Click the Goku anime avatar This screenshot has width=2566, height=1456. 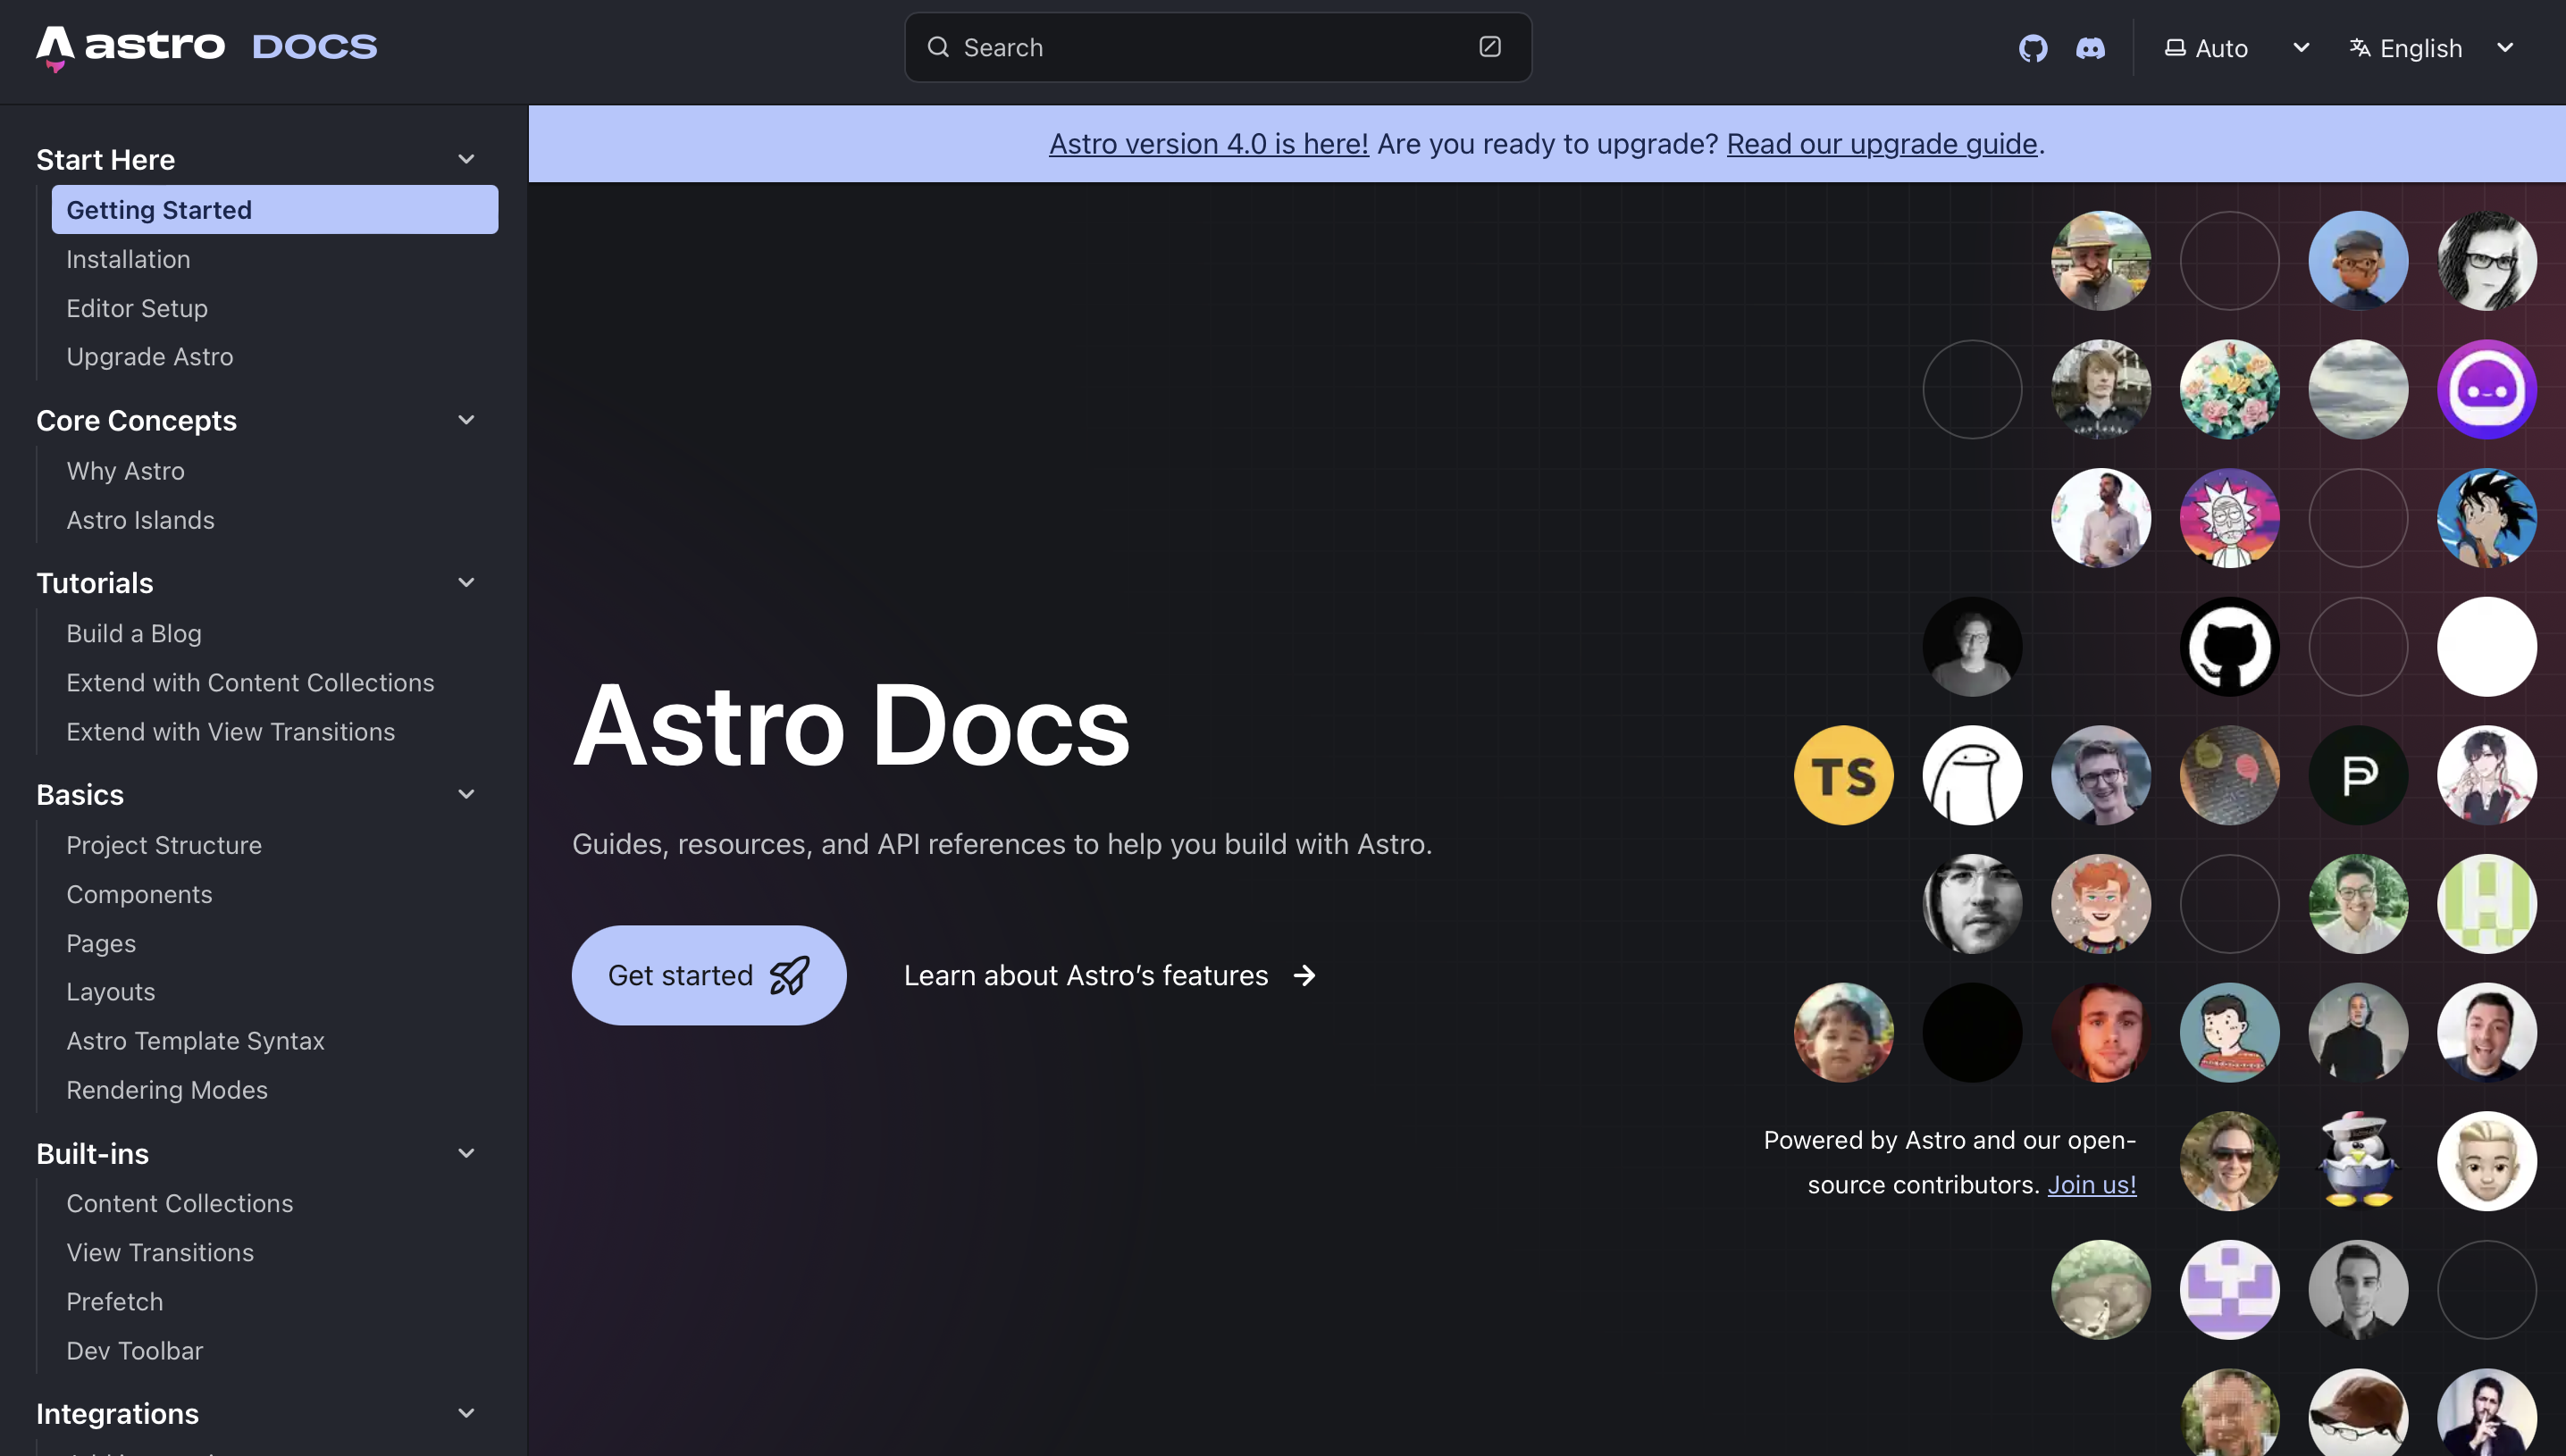tap(2486, 518)
